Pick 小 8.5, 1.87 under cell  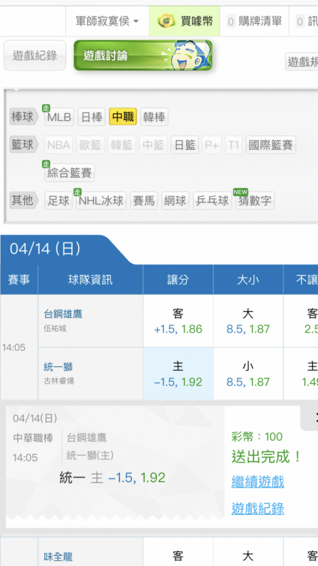(248, 374)
